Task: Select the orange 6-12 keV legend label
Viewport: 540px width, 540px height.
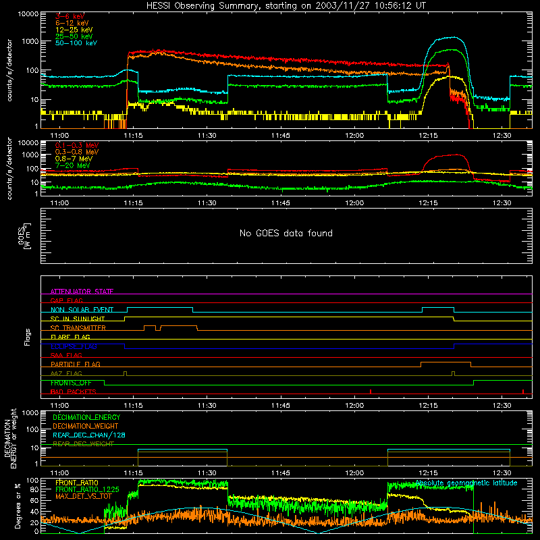Action: (x=72, y=23)
